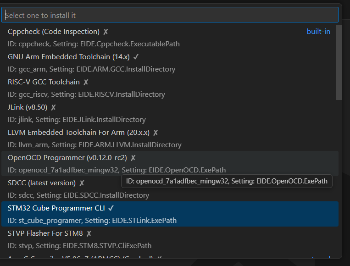Click 'ID: llvm_arm' setting description line
350x266 pixels.
(x=94, y=145)
